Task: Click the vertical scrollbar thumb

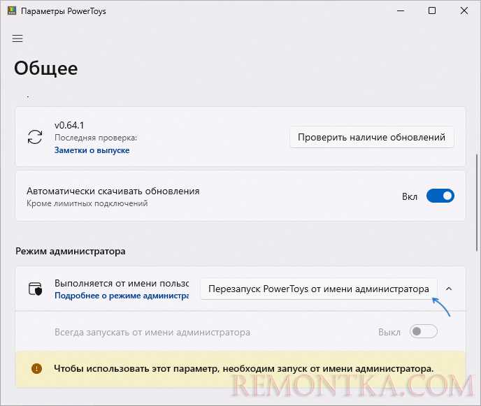Action: pos(477,203)
